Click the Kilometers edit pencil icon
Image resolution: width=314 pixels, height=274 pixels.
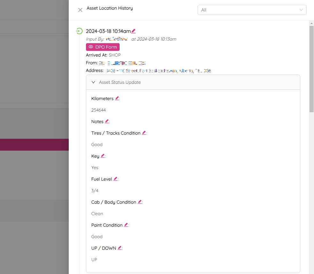point(117,98)
